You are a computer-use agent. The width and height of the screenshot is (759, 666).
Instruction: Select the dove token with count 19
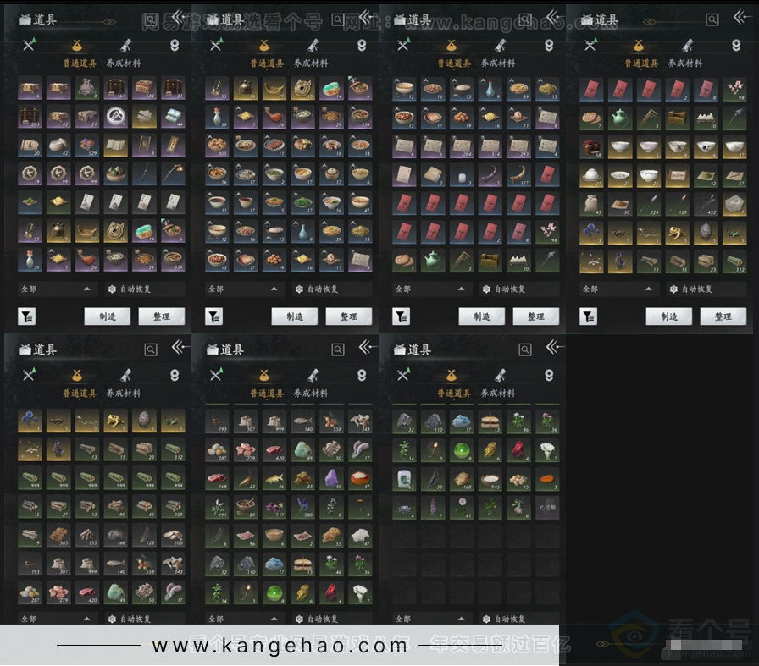30,174
